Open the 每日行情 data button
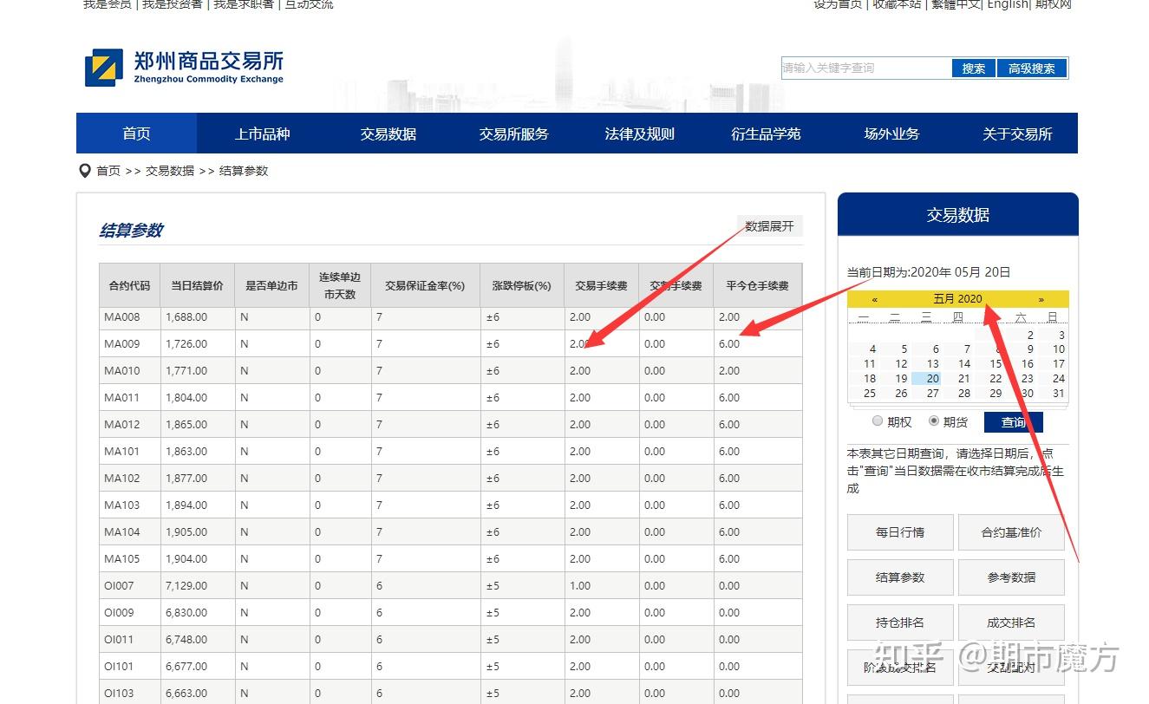Viewport: 1149px width, 704px height. (900, 532)
